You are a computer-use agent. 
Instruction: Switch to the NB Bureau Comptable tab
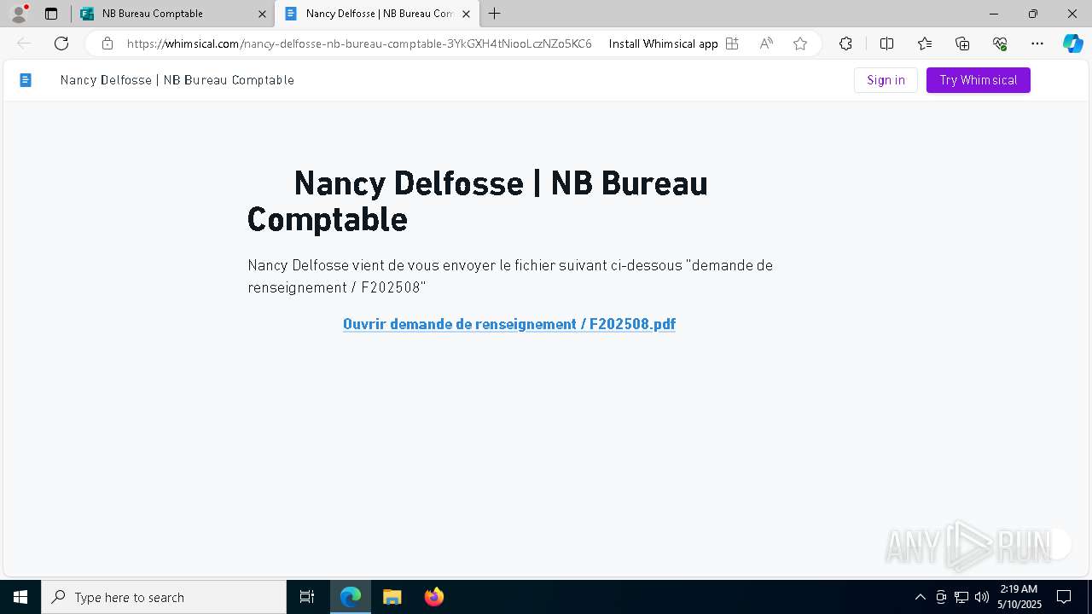coord(173,14)
